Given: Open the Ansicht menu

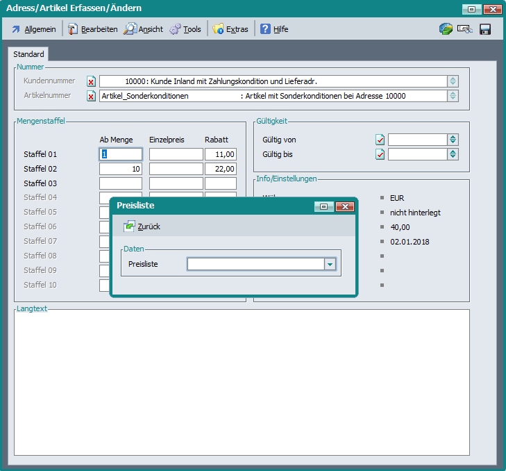Looking at the screenshot, I should [144, 29].
